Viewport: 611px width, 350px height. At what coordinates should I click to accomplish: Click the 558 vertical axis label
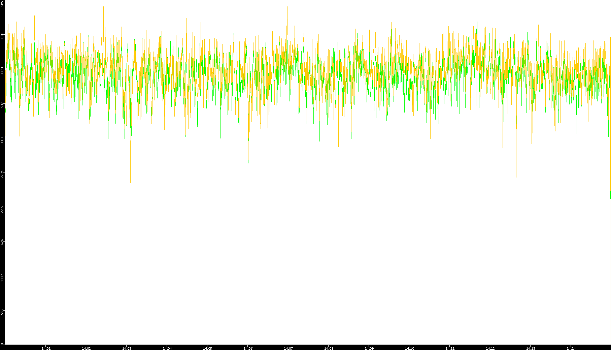(2, 312)
